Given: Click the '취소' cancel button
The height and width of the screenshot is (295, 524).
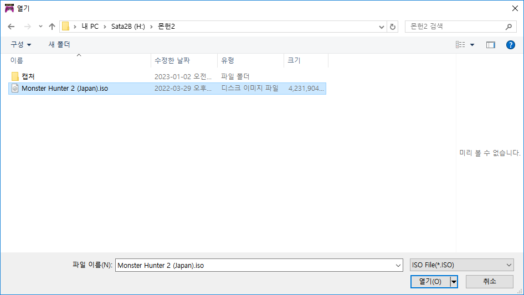Looking at the screenshot, I should click(x=490, y=282).
